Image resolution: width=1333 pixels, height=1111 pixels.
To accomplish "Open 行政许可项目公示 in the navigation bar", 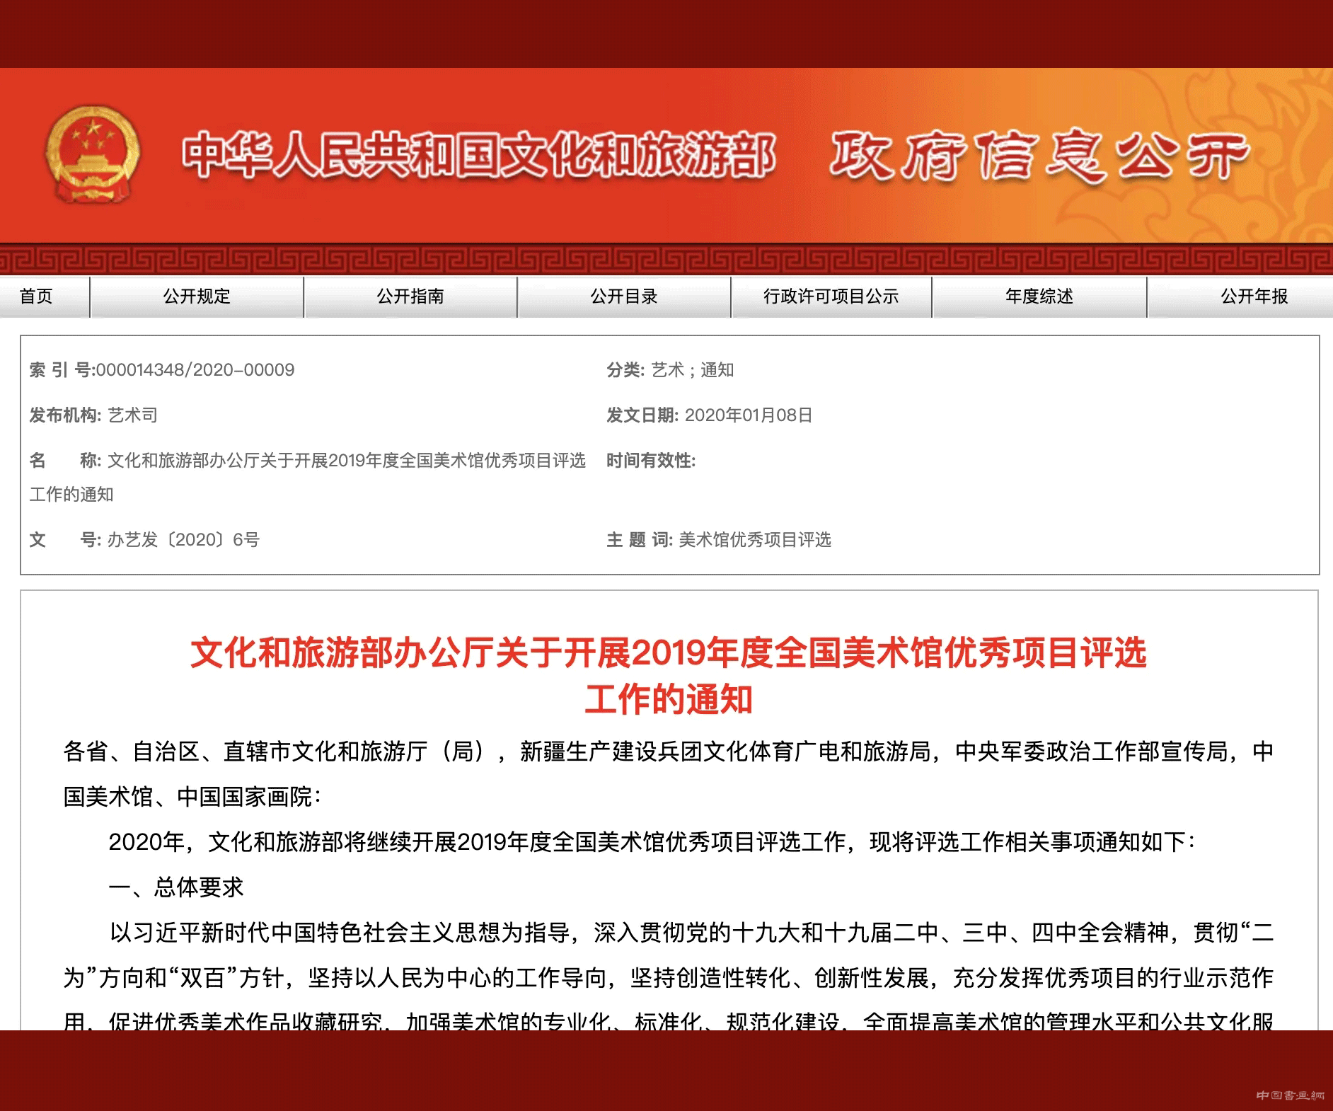I will (831, 297).
